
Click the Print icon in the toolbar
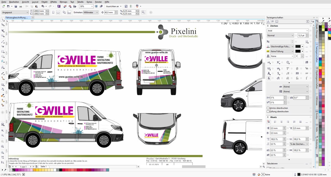pyautogui.click(x=21, y=6)
